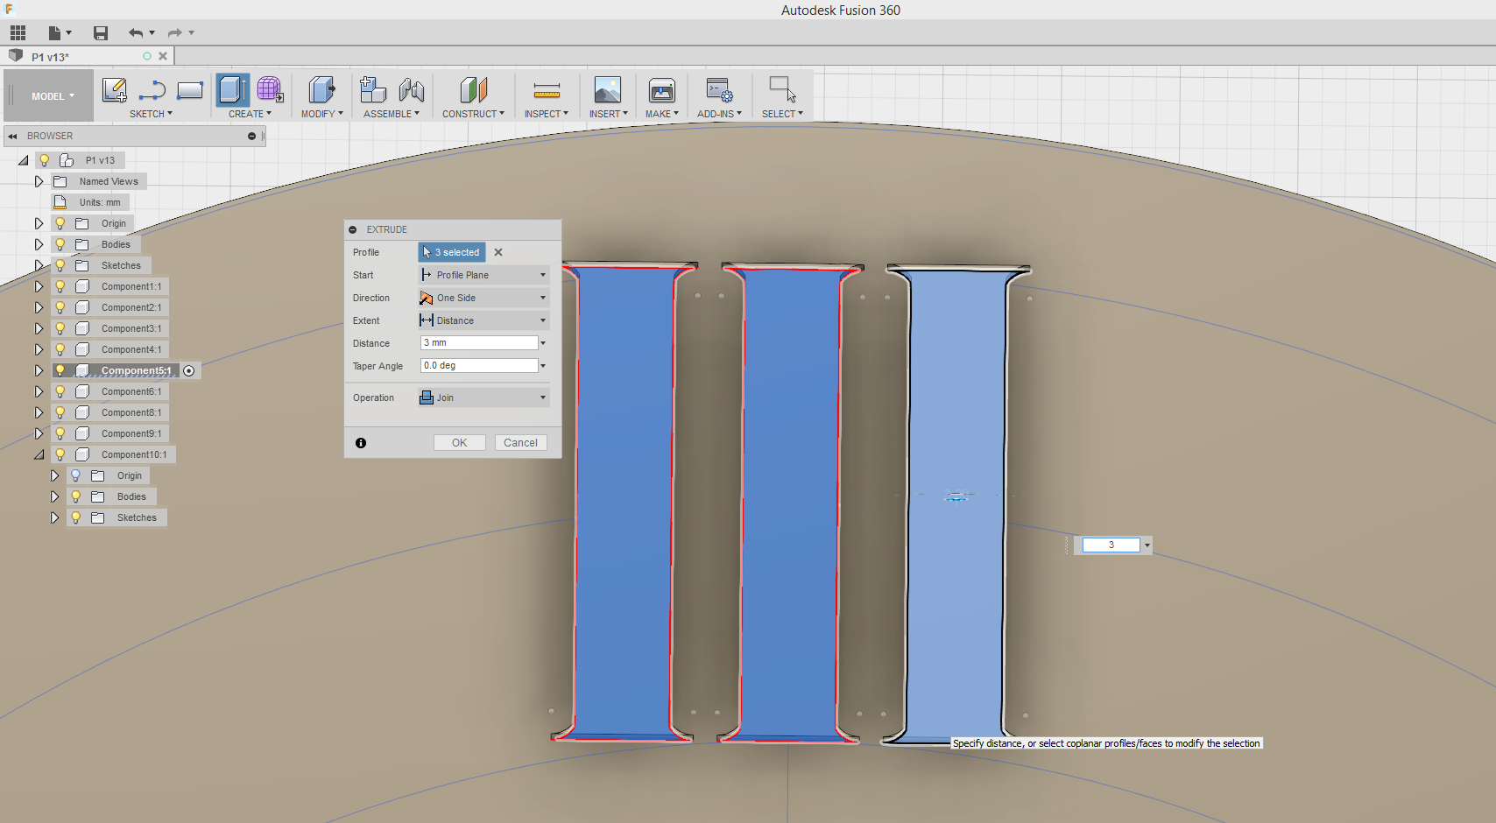Select the Create Form tool icon
Image resolution: width=1496 pixels, height=823 pixels.
270,90
